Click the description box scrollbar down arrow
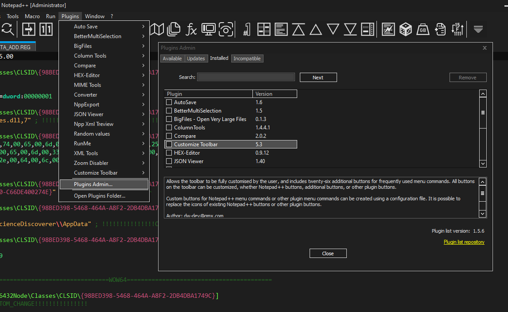Screen dimensions: 508x312 tap(482, 214)
